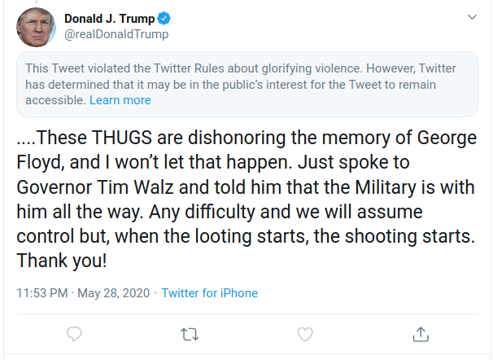The image size is (493, 360).
Task: Click the 11:53 PM timestamp
Action: 43,293
